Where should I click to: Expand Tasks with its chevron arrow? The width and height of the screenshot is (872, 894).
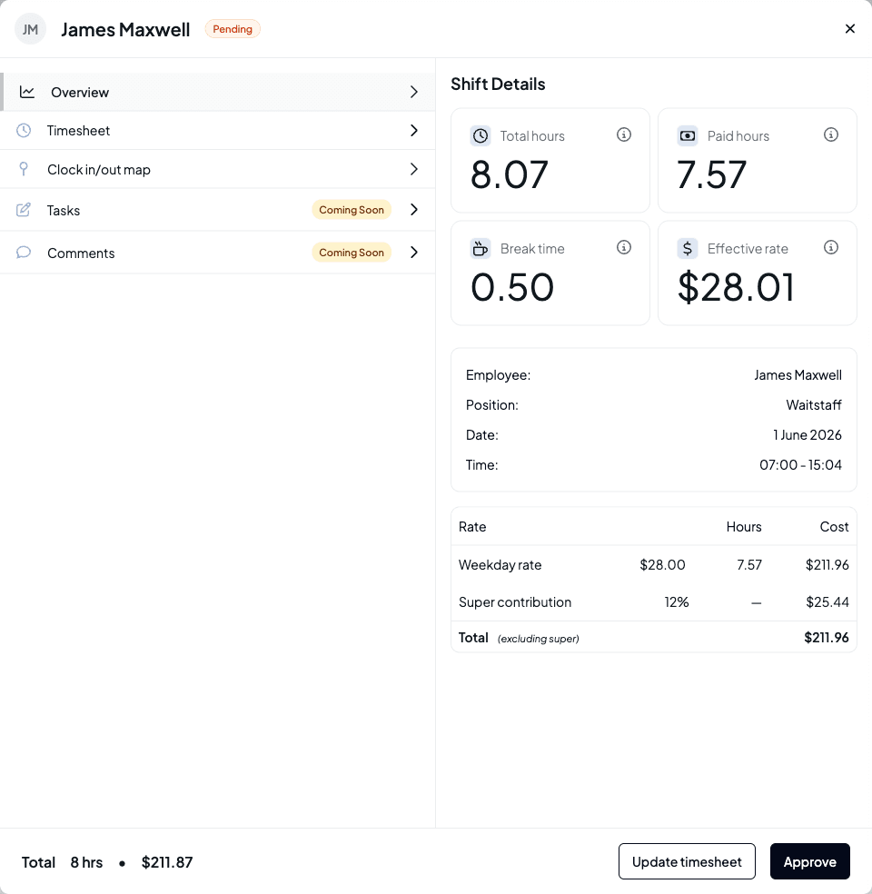[414, 210]
